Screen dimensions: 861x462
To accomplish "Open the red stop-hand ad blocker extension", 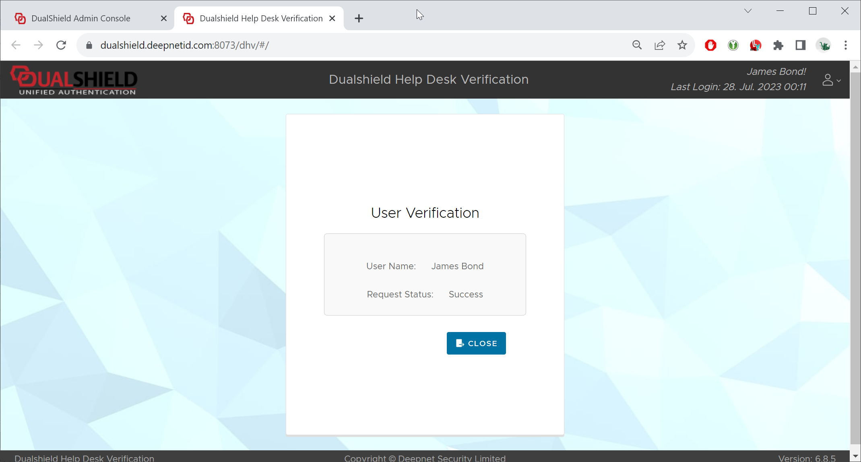I will tap(710, 45).
